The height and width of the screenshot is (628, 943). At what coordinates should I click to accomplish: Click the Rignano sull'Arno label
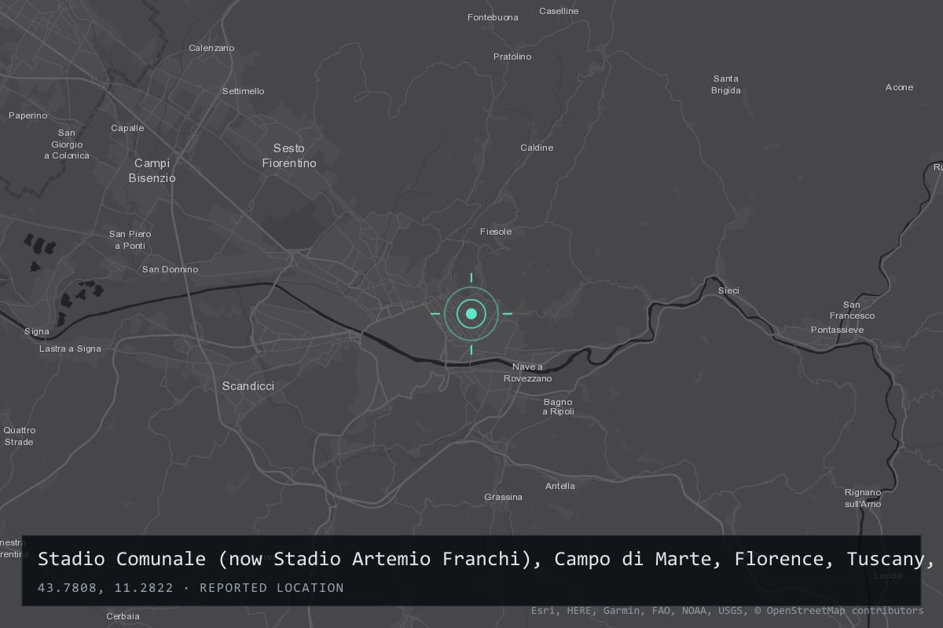(x=863, y=498)
